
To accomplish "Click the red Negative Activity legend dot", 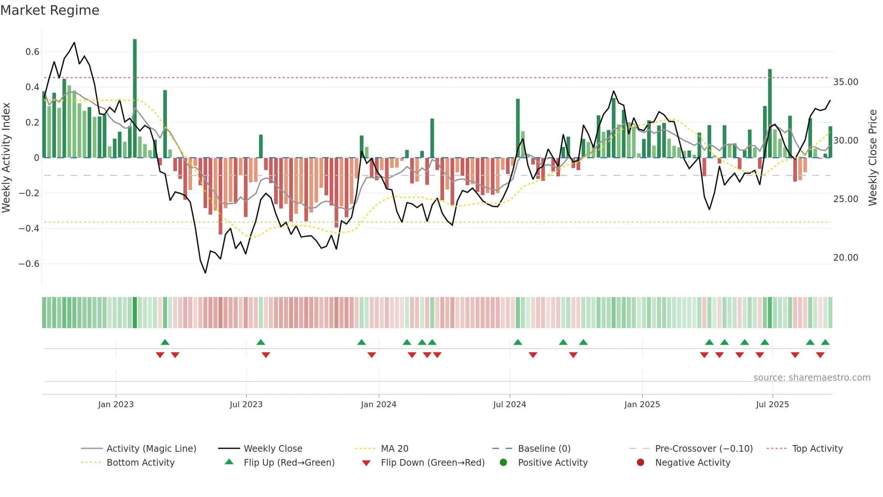I will pyautogui.click(x=641, y=462).
